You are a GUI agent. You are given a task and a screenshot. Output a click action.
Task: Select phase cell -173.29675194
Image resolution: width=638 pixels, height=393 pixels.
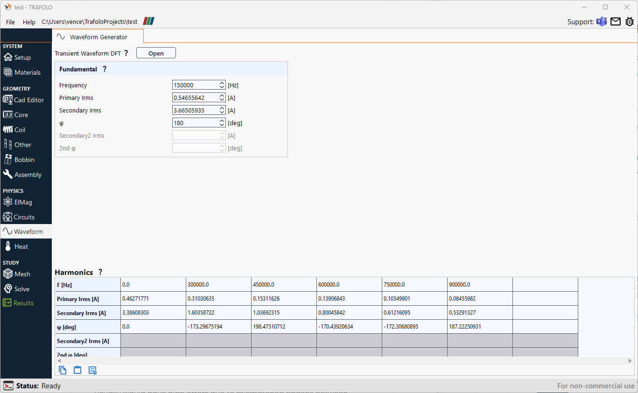[218, 327]
